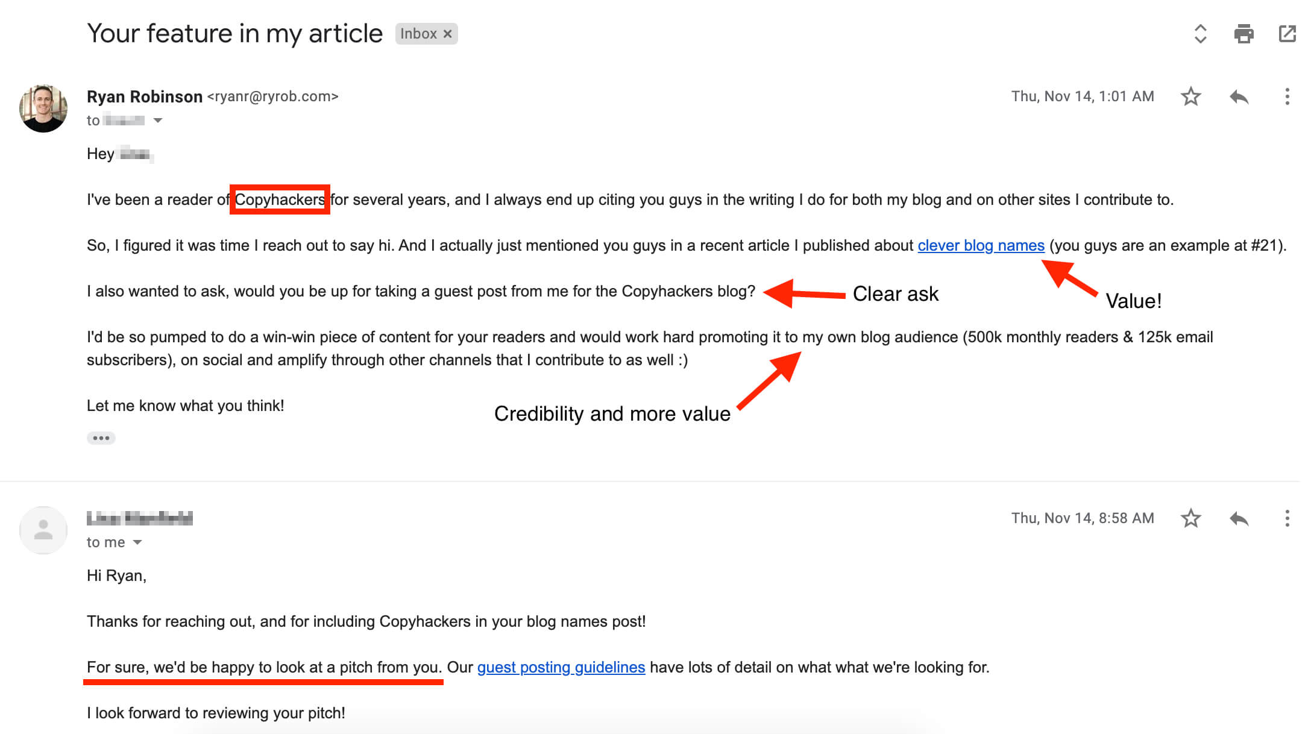Image resolution: width=1314 pixels, height=734 pixels.
Task: Reply to the second message in the thread
Action: click(x=1239, y=518)
